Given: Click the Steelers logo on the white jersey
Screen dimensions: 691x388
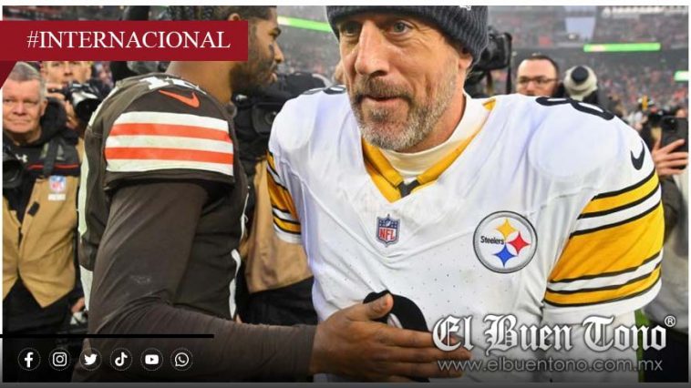Looking at the screenshot, I should coord(505,241).
